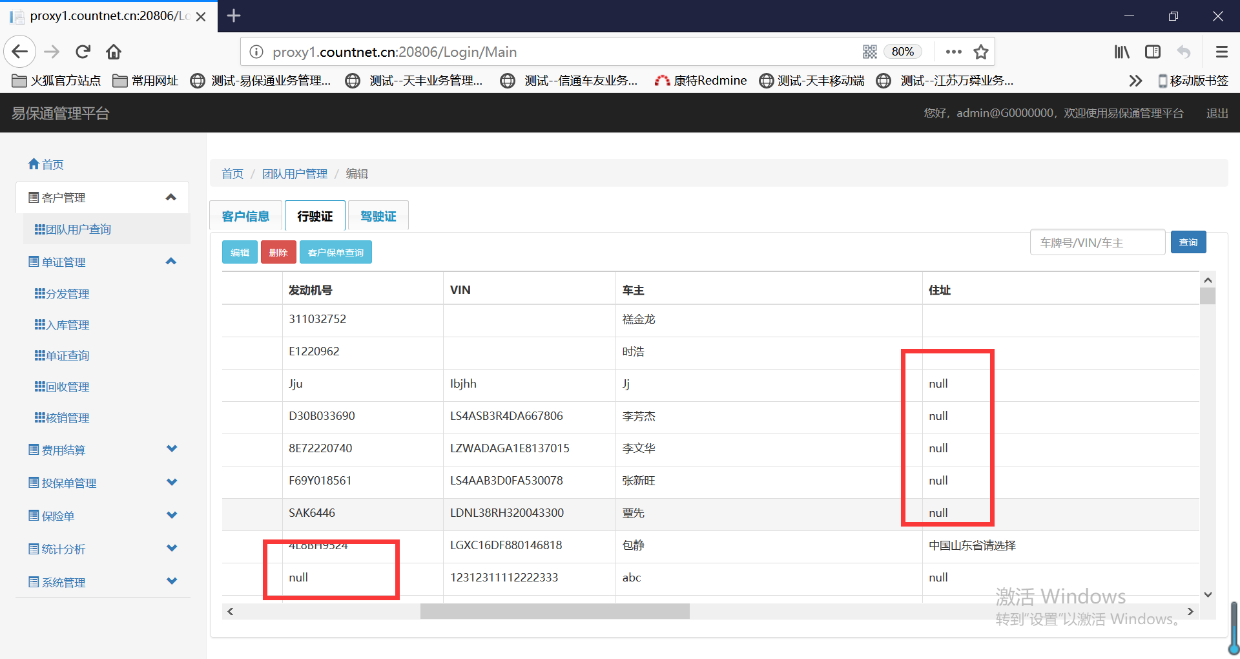Open the QR code icon in address bar
This screenshot has height=659, width=1240.
point(869,52)
